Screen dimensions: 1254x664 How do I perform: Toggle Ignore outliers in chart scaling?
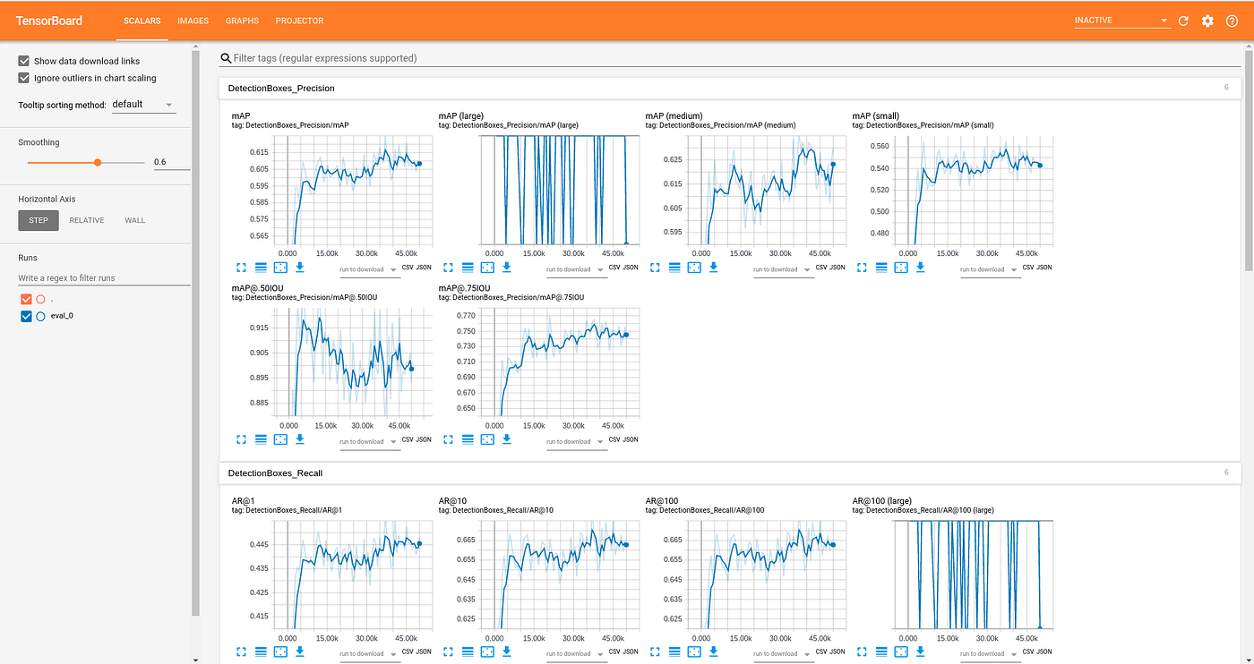point(24,78)
